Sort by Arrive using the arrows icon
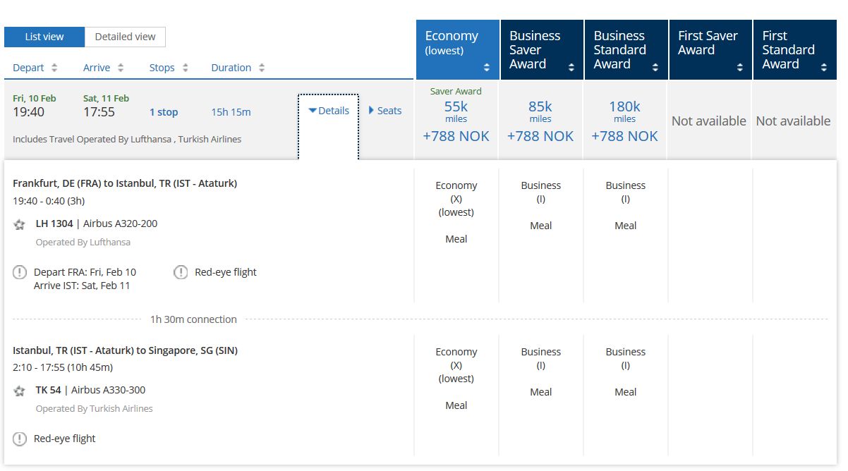Image resolution: width=848 pixels, height=471 pixels. (x=121, y=68)
